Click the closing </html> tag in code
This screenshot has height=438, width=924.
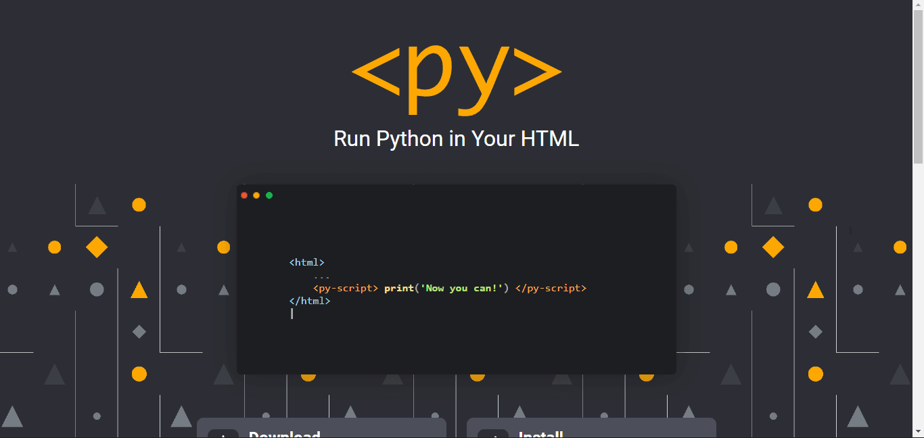point(310,301)
